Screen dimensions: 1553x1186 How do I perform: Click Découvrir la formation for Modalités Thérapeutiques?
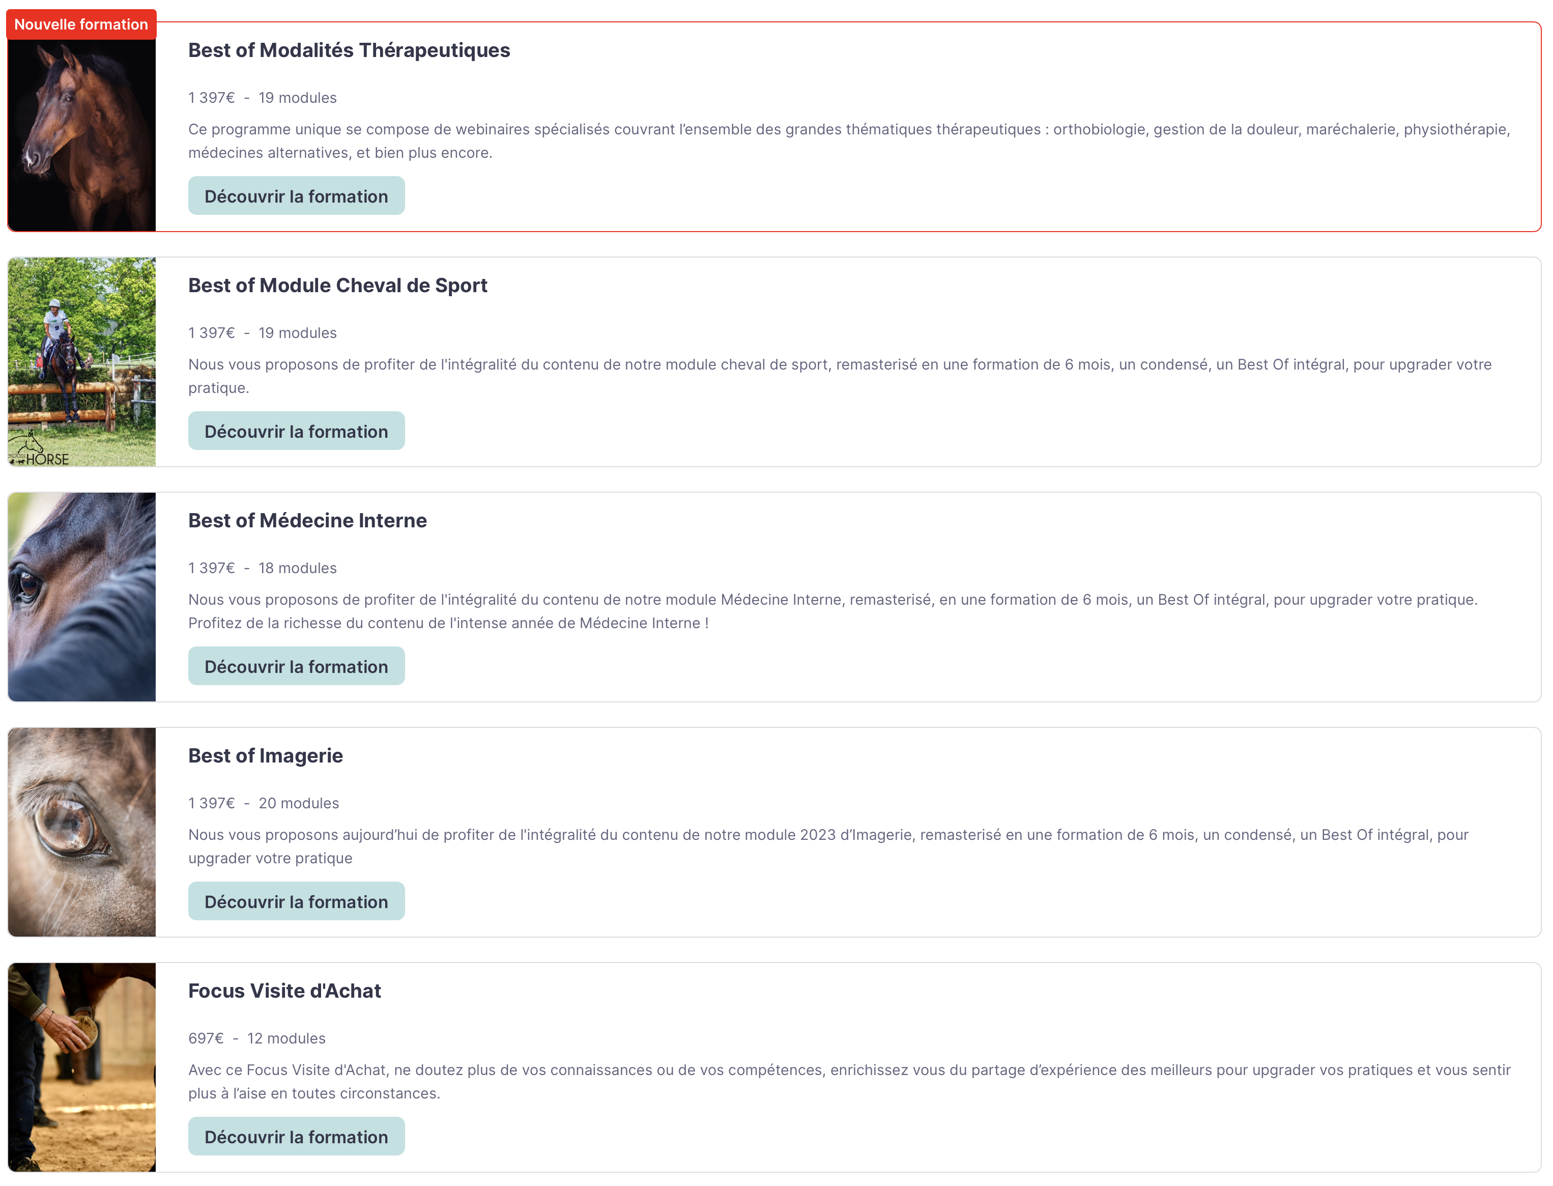pos(296,196)
